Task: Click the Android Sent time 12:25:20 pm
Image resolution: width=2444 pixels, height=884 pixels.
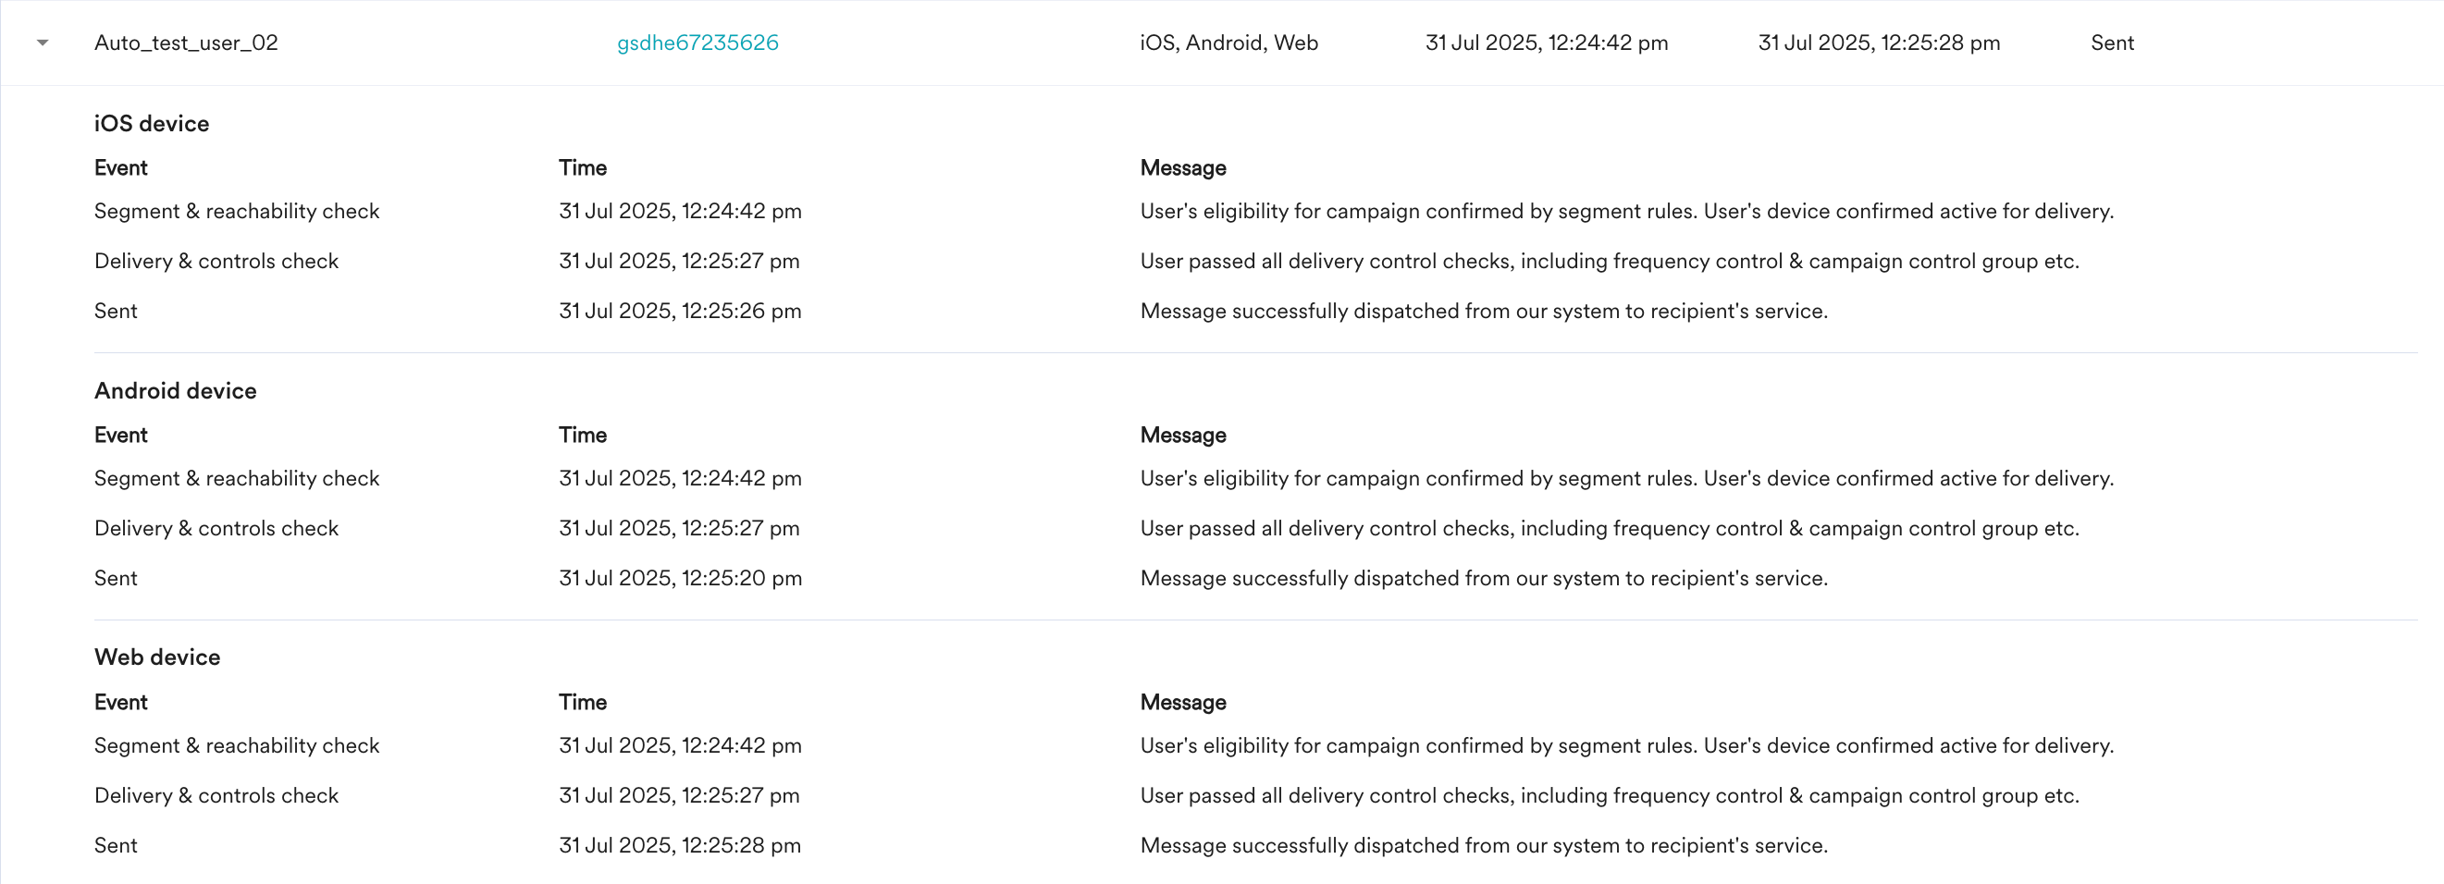Action: click(679, 579)
